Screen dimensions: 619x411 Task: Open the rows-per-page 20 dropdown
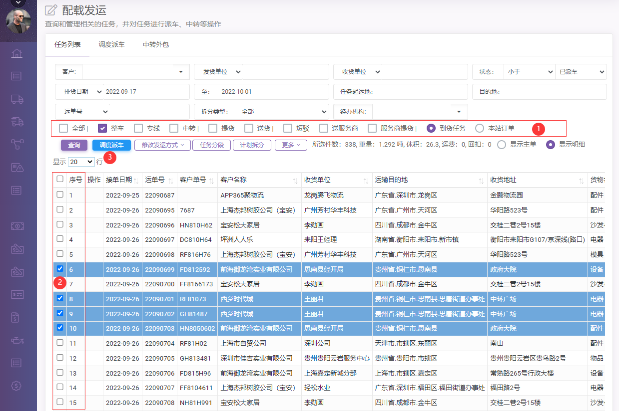pyautogui.click(x=81, y=162)
